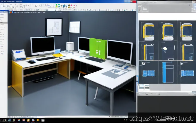Select the tall blue vertical panel thumbnail
The image size is (196, 123).
point(168,72)
